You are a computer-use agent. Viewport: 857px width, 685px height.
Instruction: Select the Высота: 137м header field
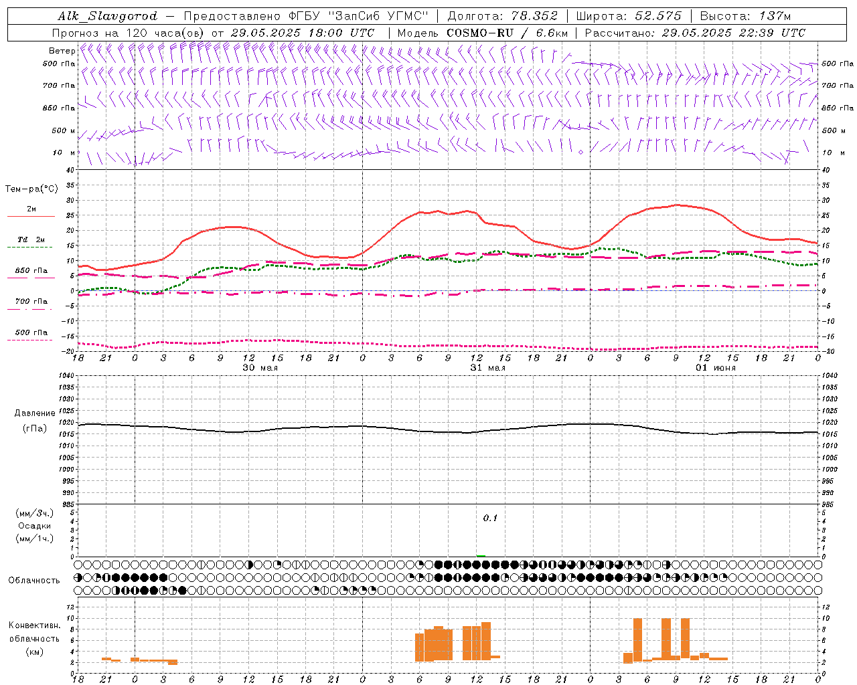point(745,16)
